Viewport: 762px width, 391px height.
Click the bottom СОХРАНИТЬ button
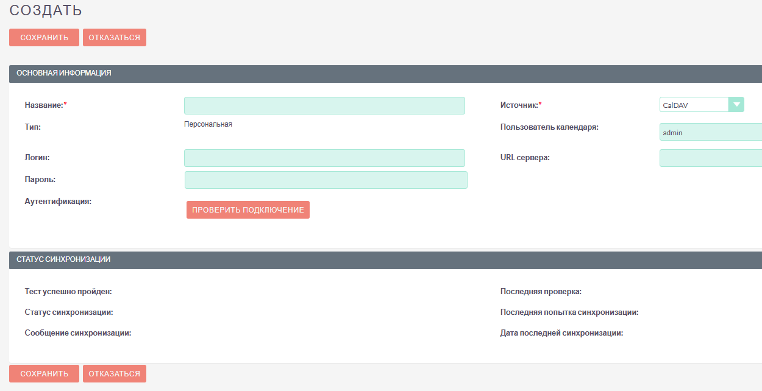coord(44,373)
